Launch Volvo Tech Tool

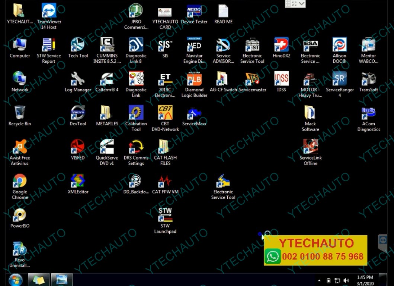point(78,48)
